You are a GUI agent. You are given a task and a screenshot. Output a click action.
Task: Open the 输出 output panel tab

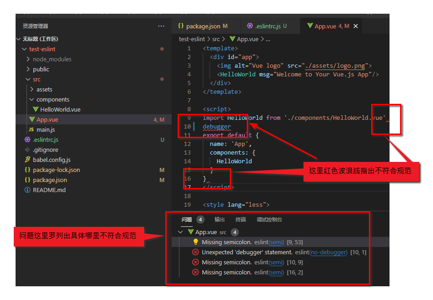point(220,220)
